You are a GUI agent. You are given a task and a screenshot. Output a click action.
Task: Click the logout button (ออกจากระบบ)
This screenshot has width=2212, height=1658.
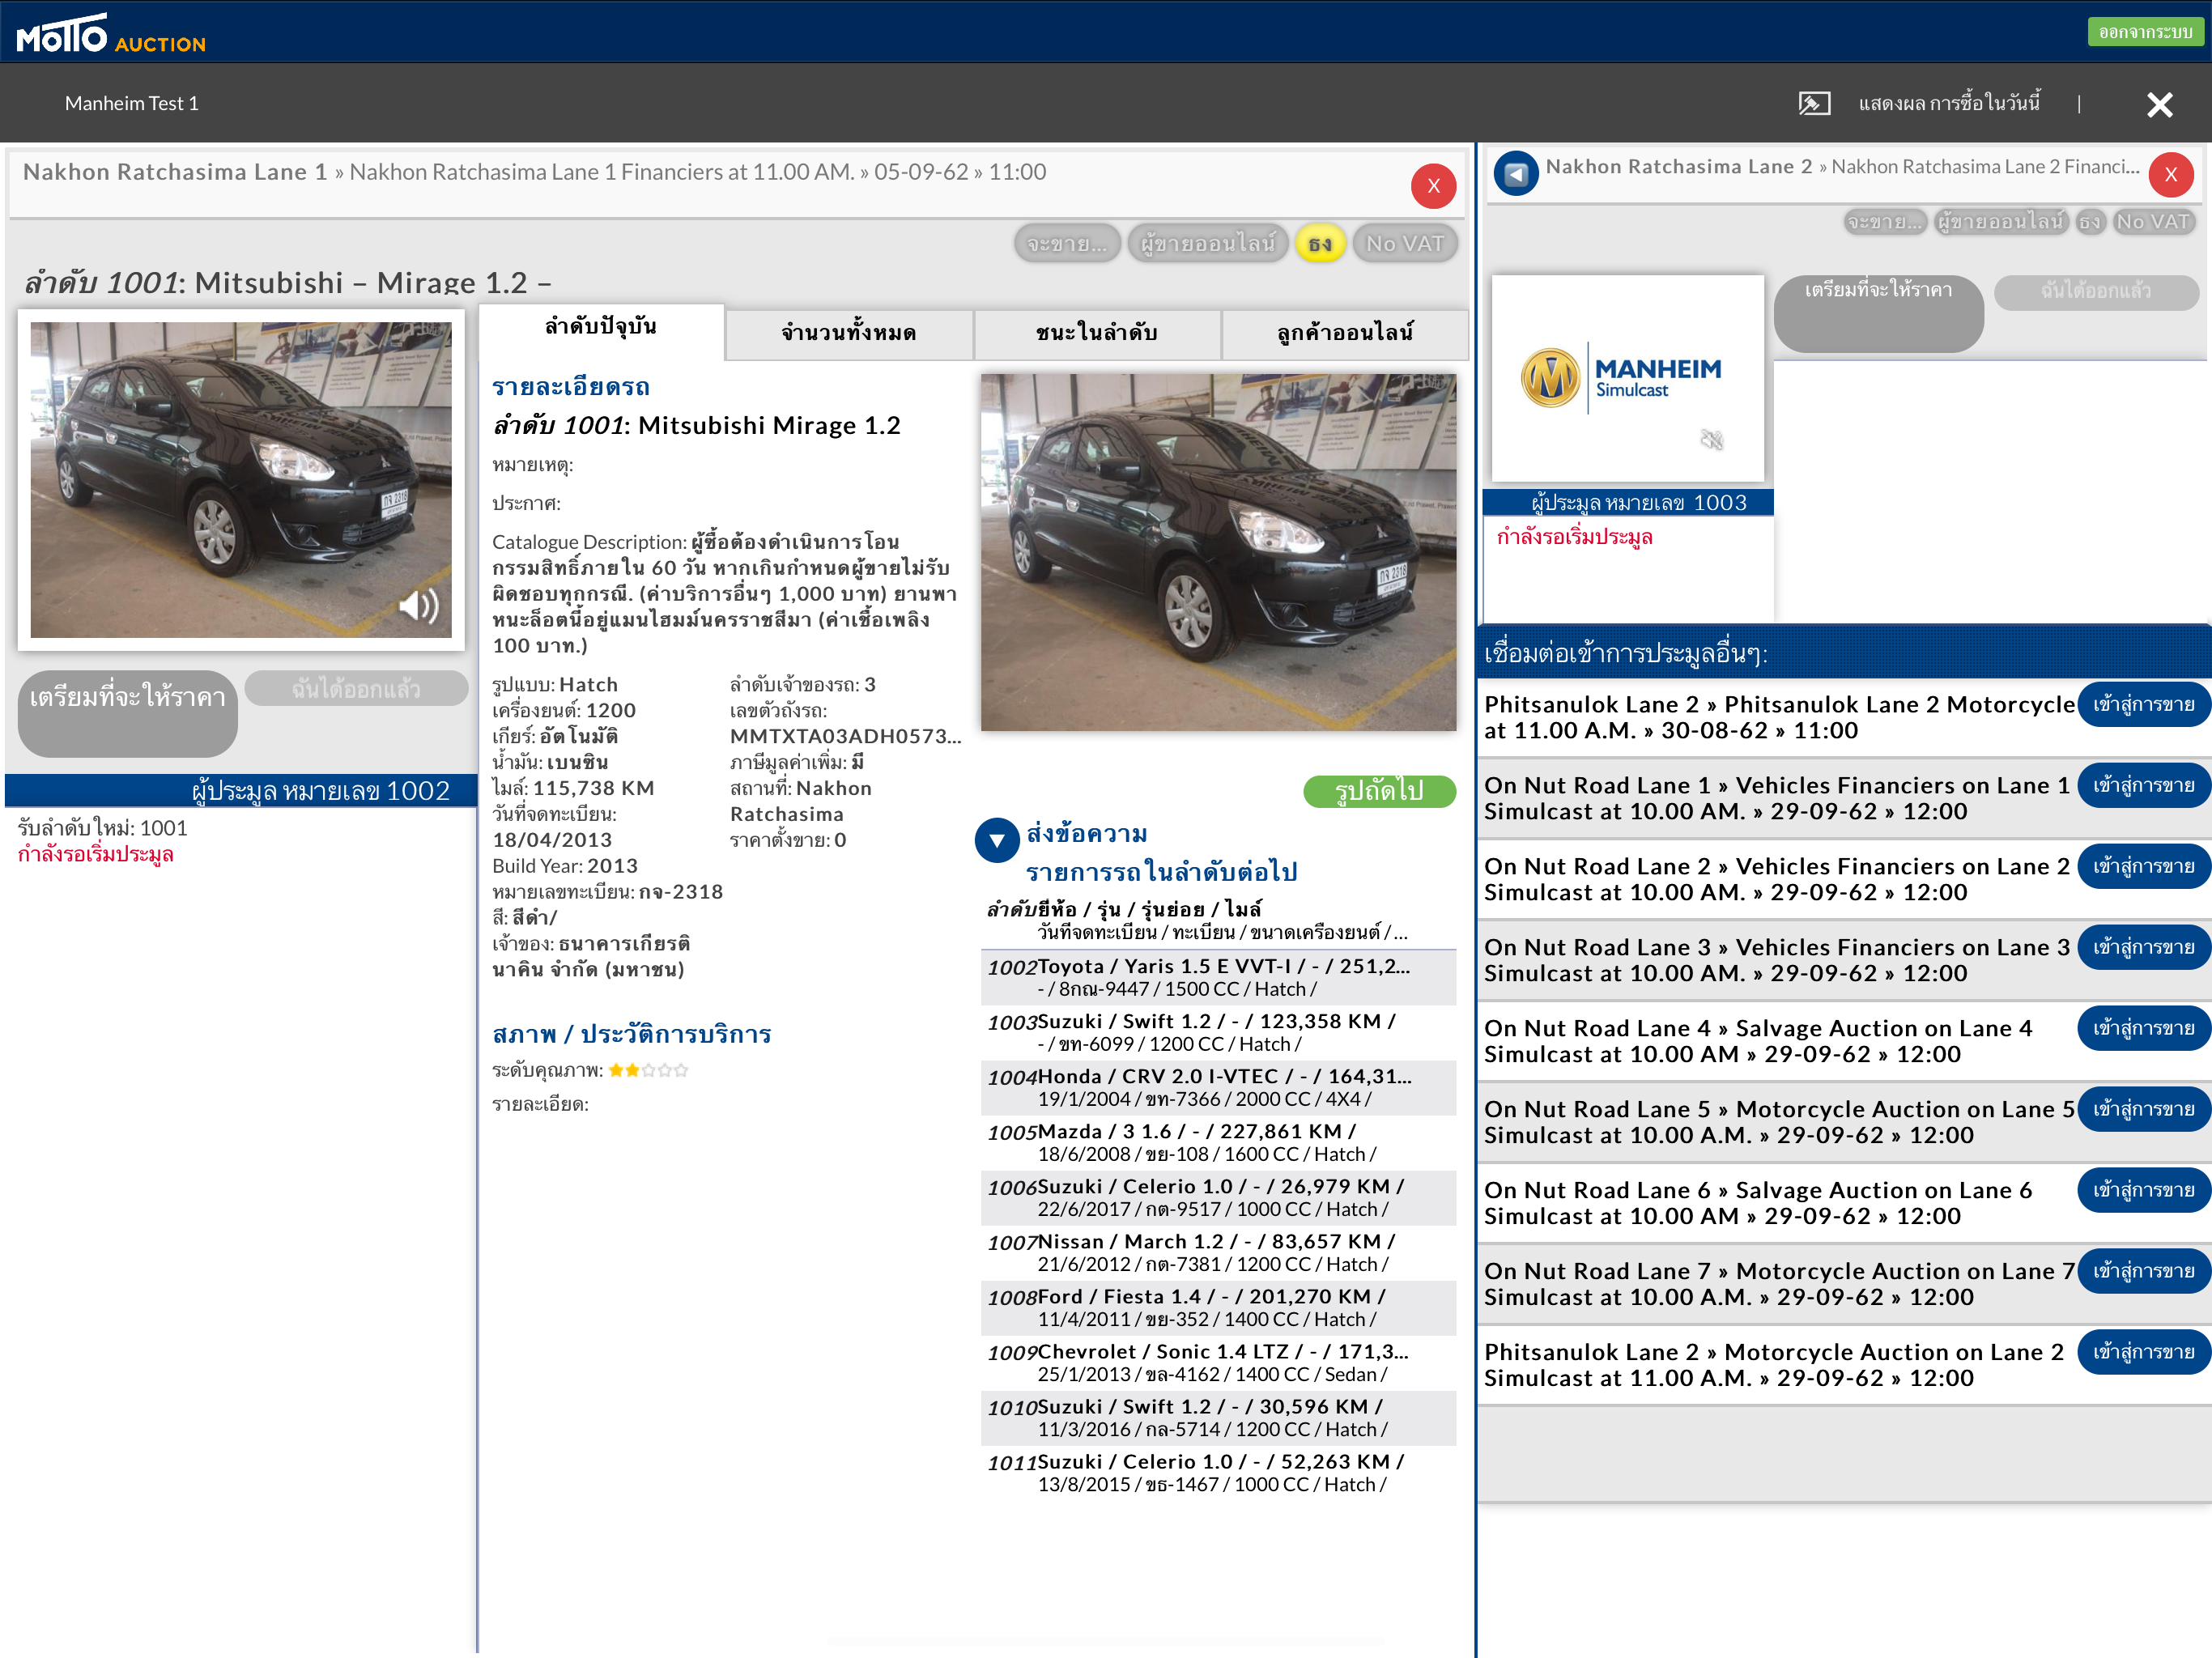pos(2144,32)
